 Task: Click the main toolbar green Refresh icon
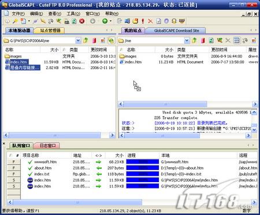click(x=74, y=21)
